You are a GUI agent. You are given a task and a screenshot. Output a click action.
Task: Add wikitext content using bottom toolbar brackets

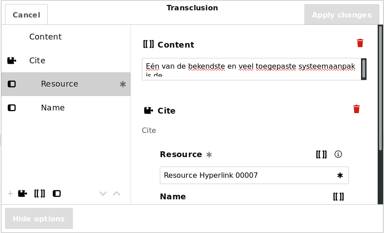(x=40, y=193)
